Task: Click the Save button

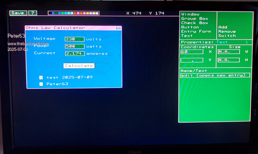Action: point(18,13)
